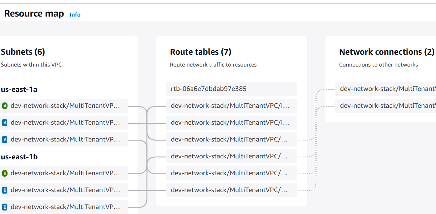This screenshot has width=436, height=214.
Task: Click the blue A icon on the last us-east-1a subnet
Action: tap(5, 140)
